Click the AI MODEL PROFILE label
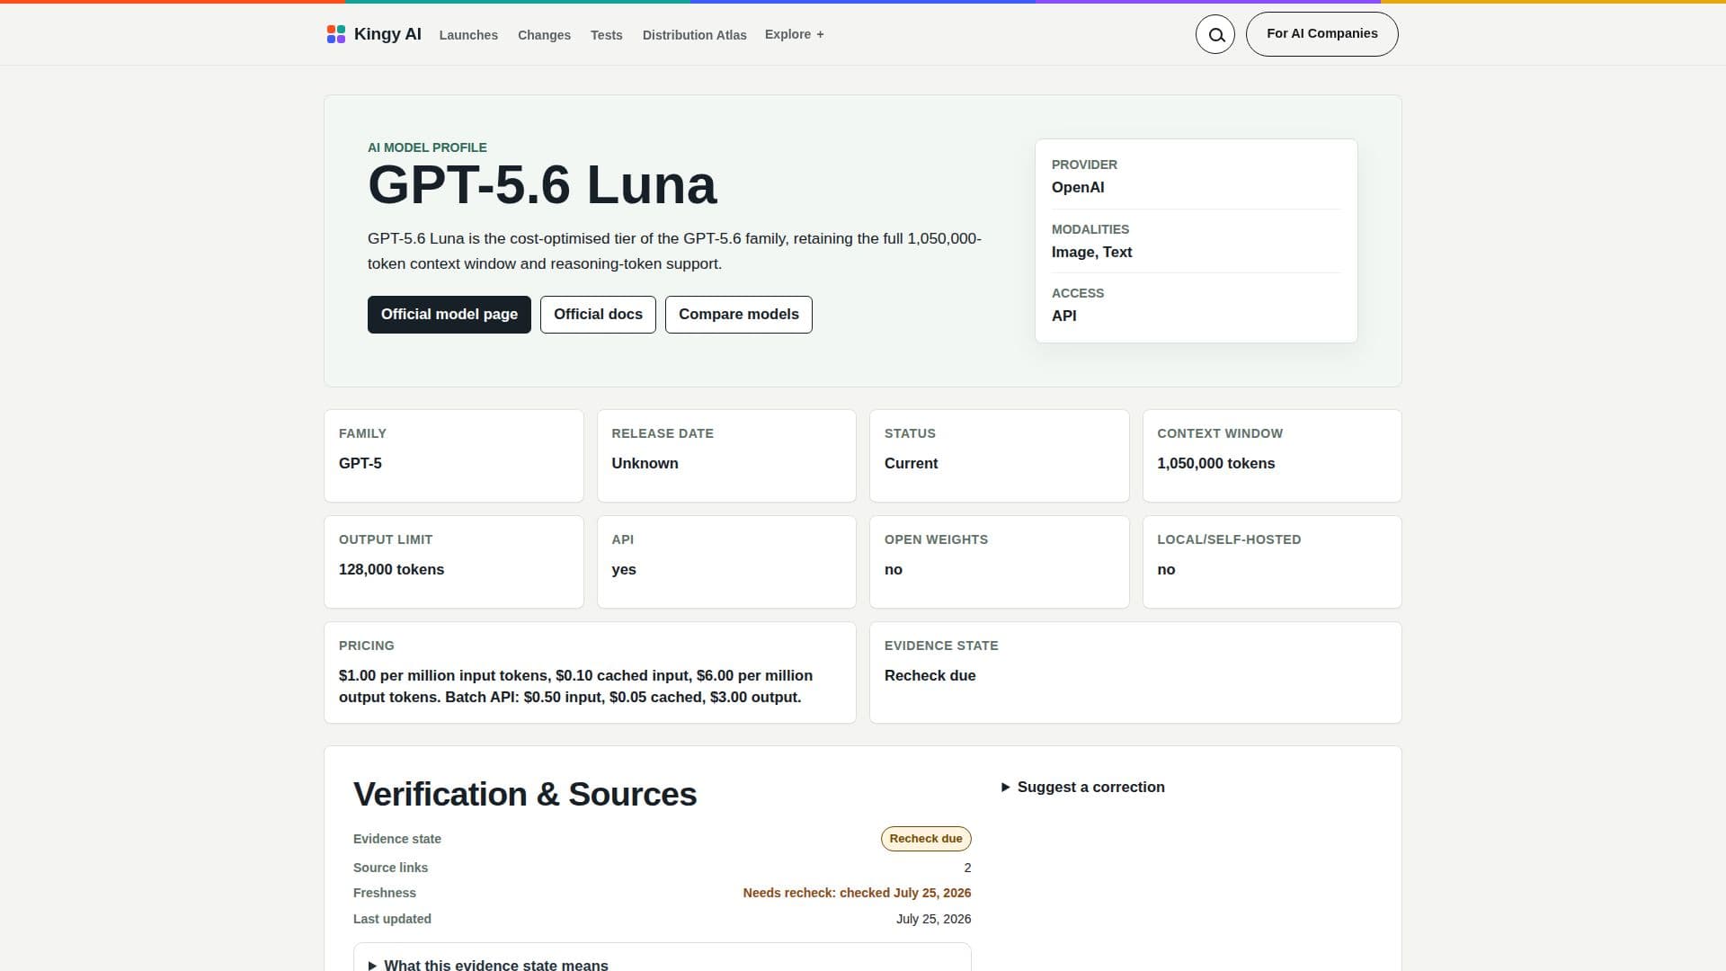Image resolution: width=1726 pixels, height=971 pixels. pyautogui.click(x=427, y=148)
